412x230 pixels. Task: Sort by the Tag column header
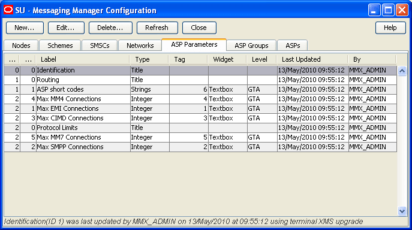[x=188, y=59]
